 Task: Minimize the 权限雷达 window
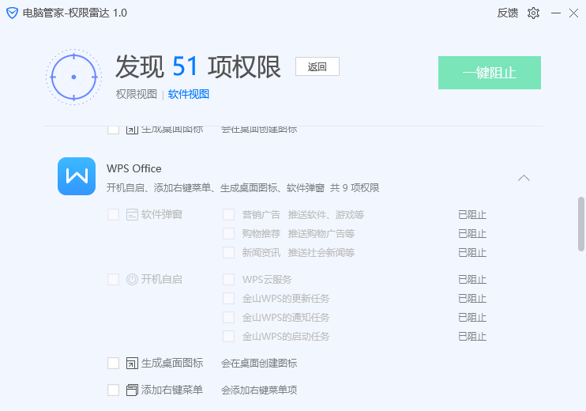click(556, 13)
